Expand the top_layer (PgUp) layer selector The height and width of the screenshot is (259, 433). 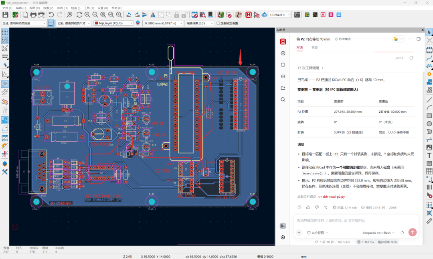point(113,23)
